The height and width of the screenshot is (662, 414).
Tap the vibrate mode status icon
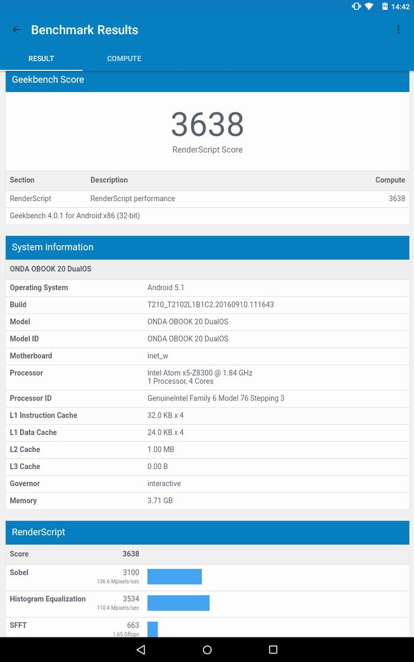(x=356, y=6)
